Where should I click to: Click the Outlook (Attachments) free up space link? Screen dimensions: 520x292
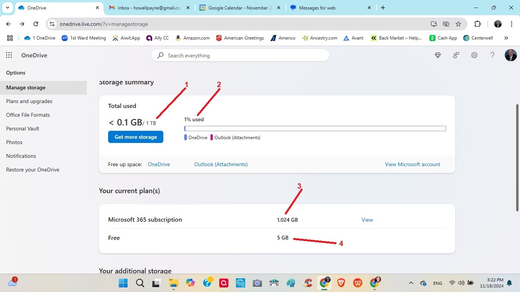[x=221, y=164]
